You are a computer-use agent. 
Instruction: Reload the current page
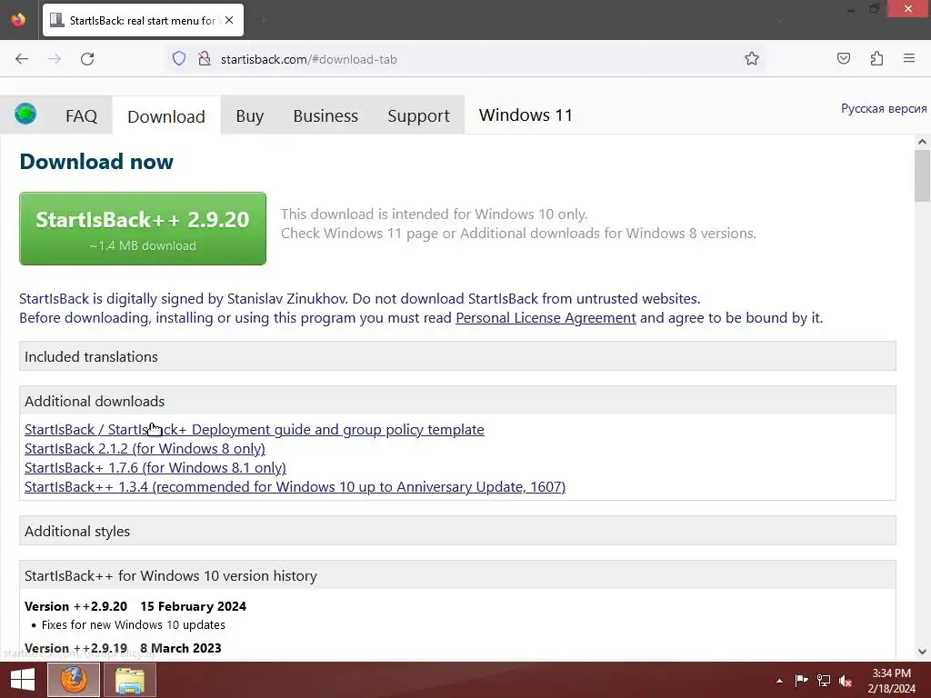(x=87, y=59)
